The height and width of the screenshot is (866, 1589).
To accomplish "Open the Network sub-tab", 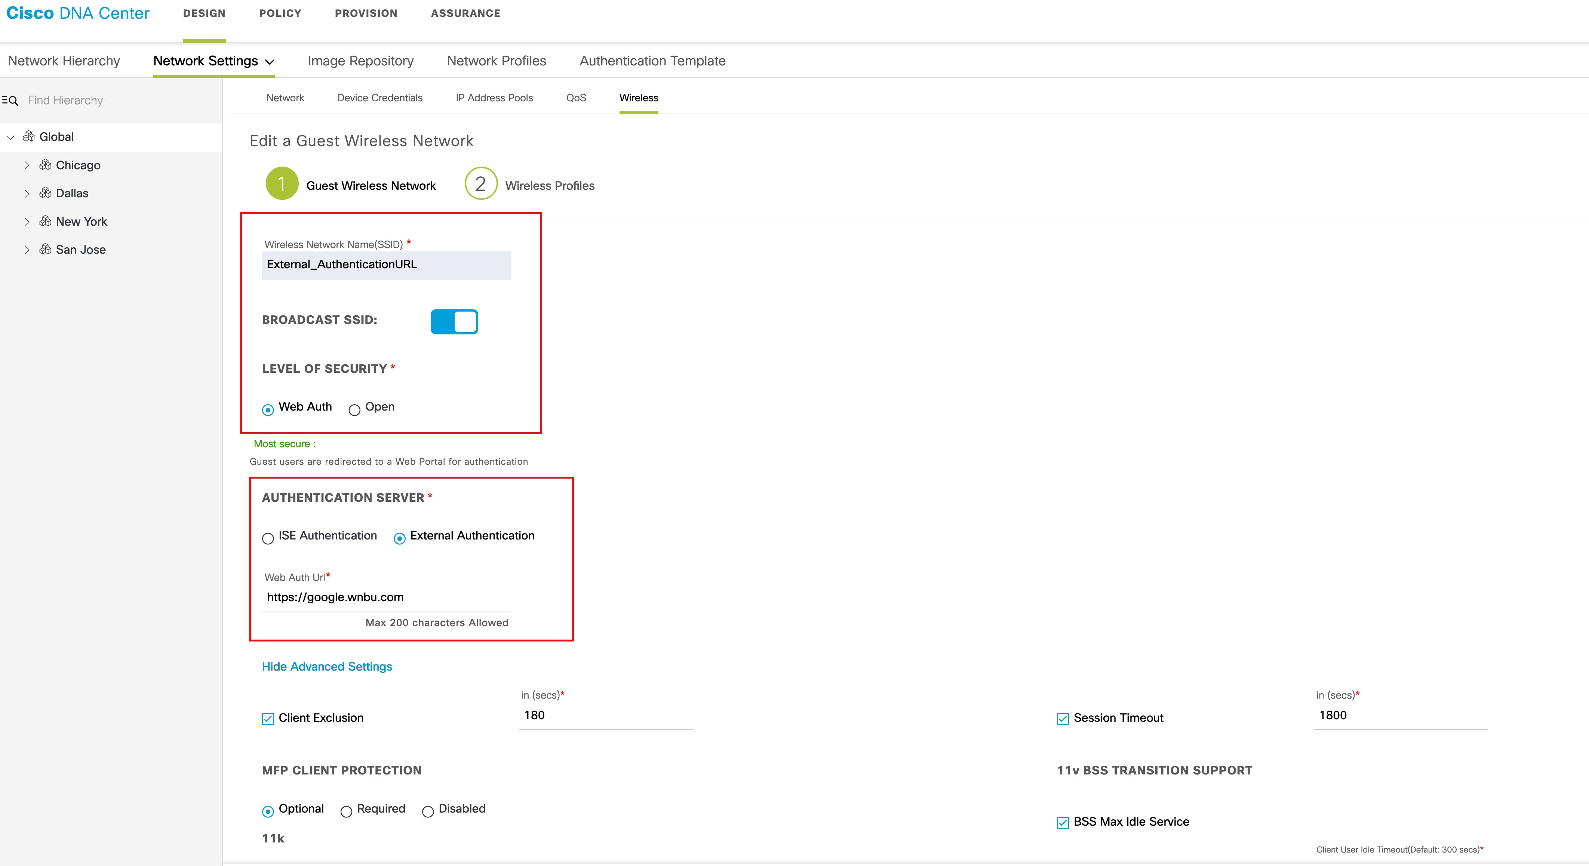I will [x=285, y=98].
